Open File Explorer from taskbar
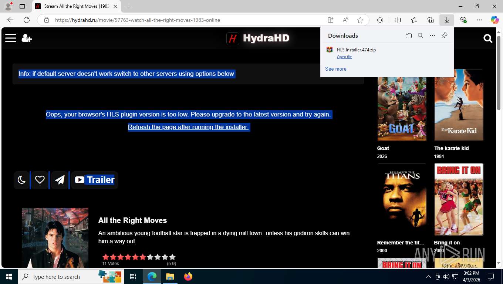The image size is (503, 284). tap(170, 277)
